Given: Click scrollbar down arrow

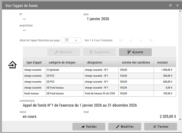Looking at the screenshot, I should coord(180,119).
